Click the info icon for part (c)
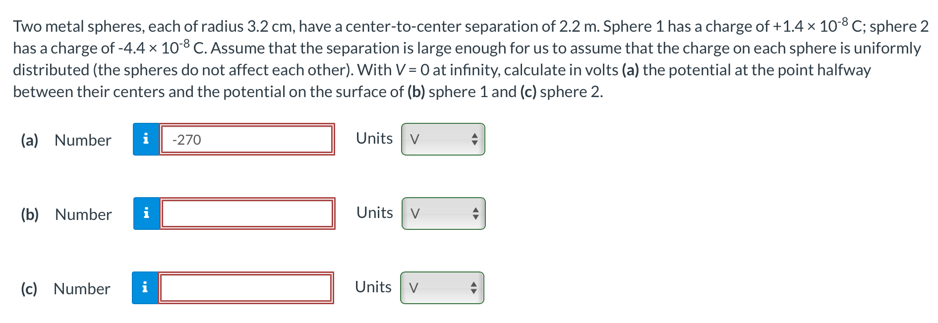Screen dimensions: 938x323 pos(146,288)
